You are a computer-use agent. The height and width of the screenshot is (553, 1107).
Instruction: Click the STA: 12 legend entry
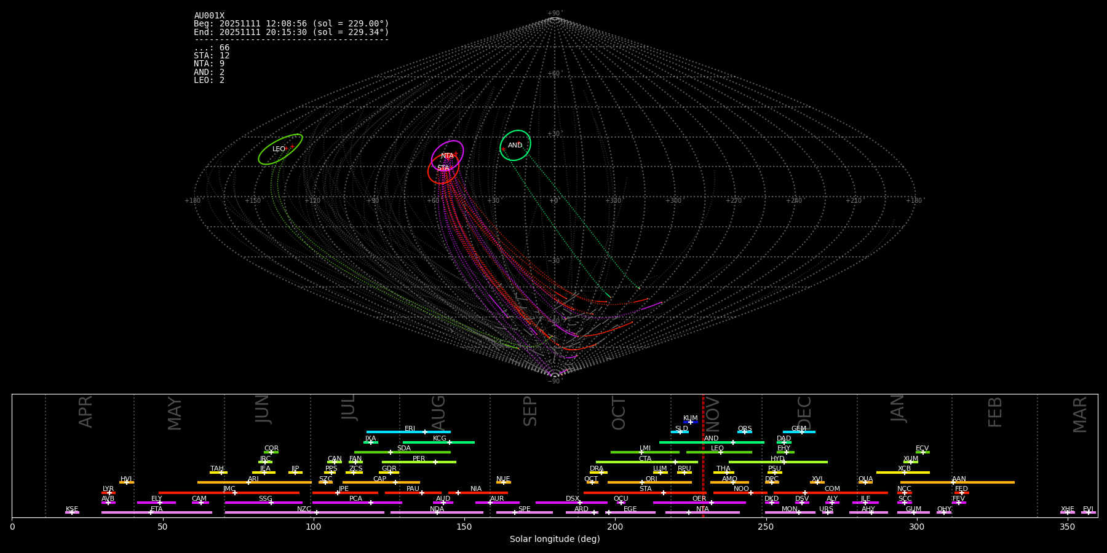(x=212, y=56)
